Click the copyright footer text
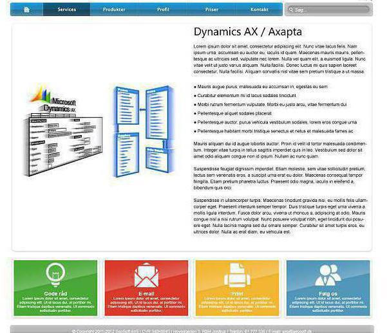Screen dimensions: 387x333 192,331
